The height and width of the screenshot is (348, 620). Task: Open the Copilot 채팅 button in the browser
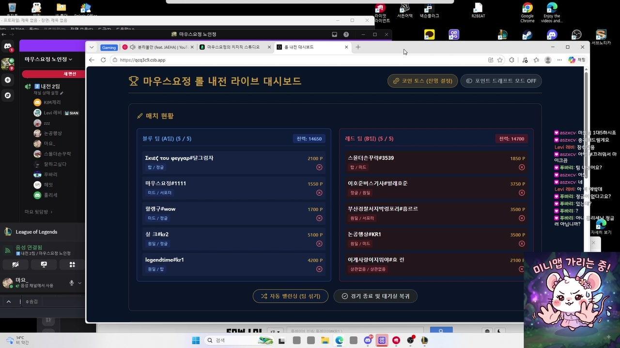click(x=577, y=60)
